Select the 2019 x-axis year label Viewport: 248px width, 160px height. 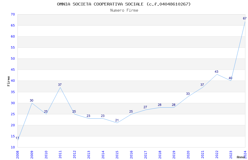(174, 154)
